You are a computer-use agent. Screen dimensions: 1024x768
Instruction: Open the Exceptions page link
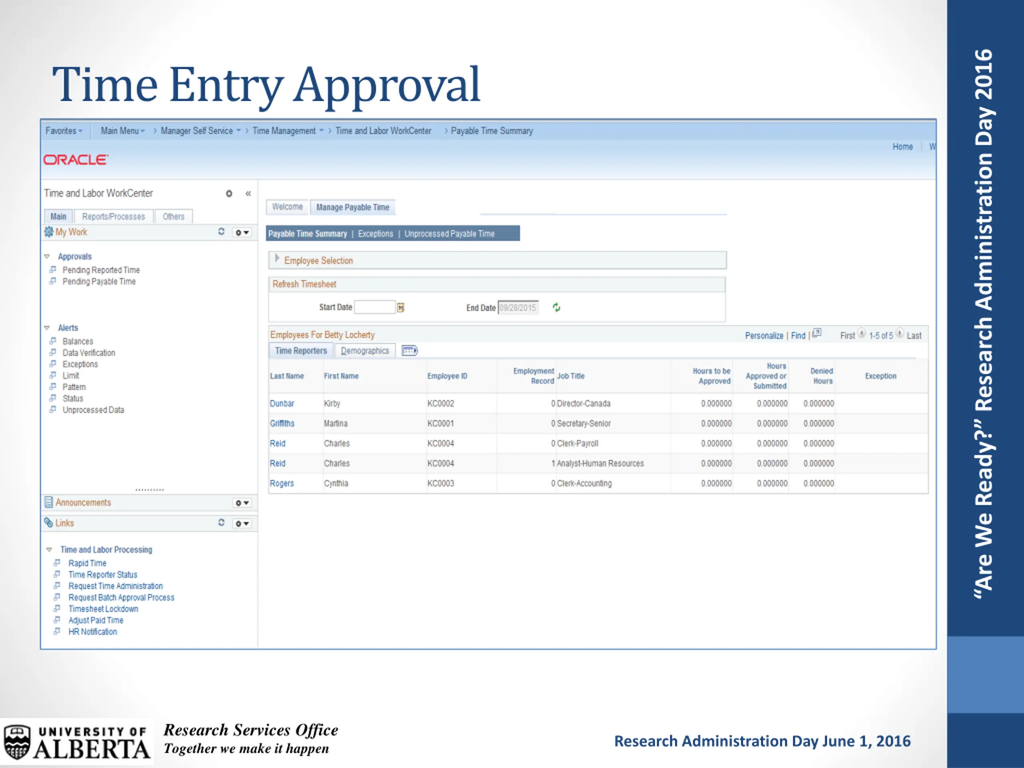coord(376,234)
